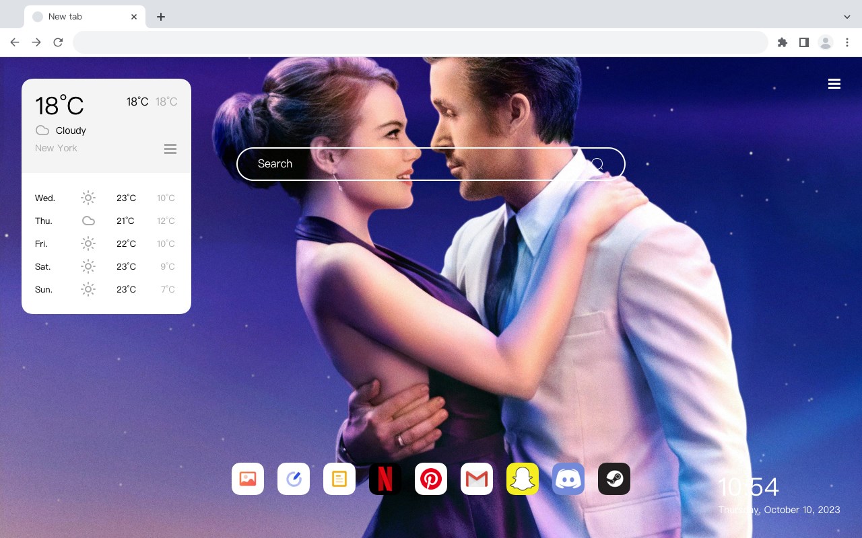Select the Thu. forecast row

coord(106,221)
